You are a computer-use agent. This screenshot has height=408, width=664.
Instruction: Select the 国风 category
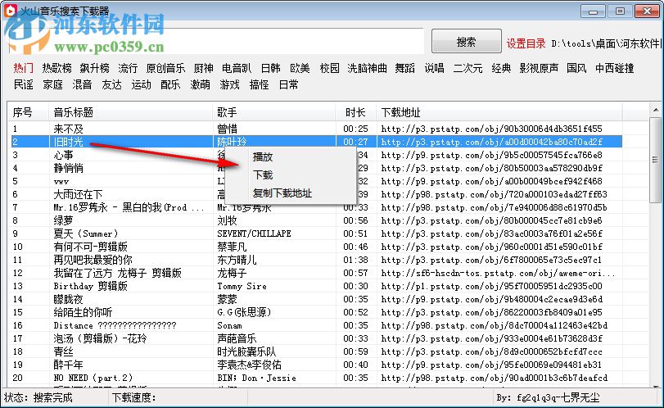tap(576, 68)
